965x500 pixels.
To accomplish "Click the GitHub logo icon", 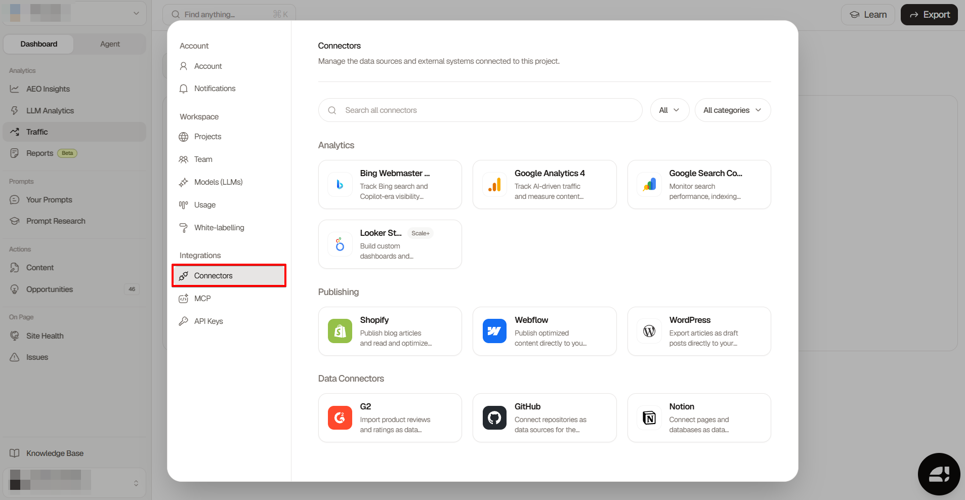I will [x=494, y=418].
